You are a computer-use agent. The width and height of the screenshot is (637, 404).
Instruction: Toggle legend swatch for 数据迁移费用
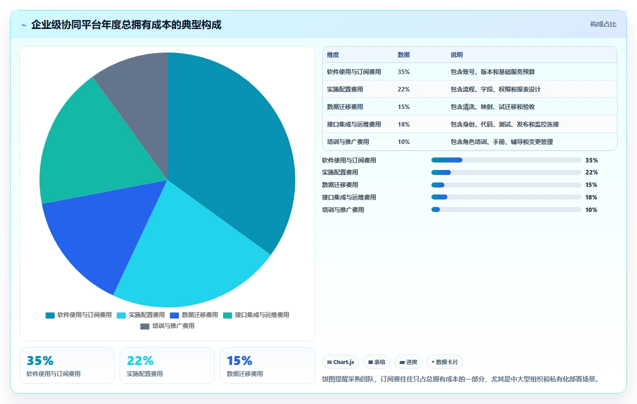(175, 315)
